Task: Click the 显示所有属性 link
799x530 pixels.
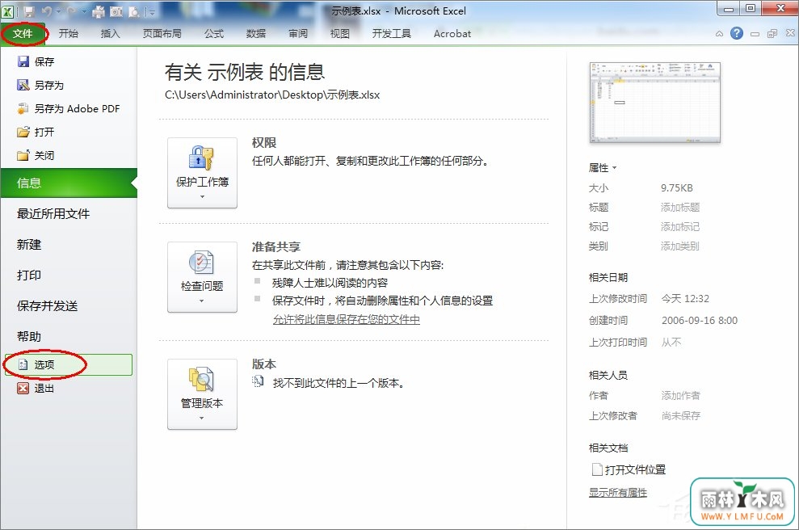Action: [x=618, y=492]
